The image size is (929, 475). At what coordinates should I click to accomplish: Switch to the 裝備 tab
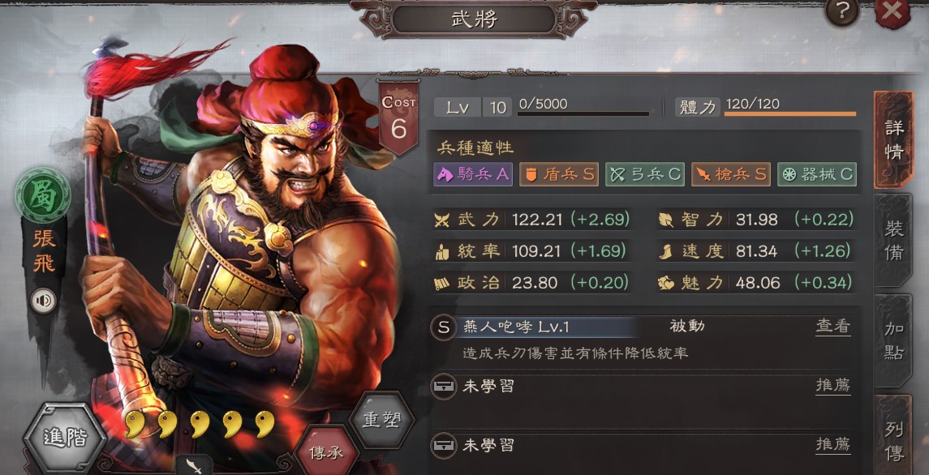[x=893, y=240]
